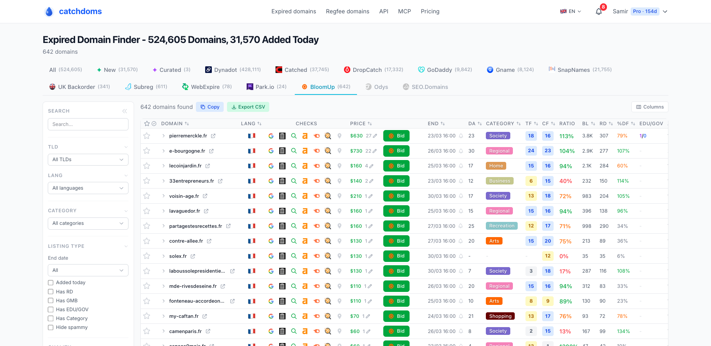This screenshot has height=346, width=711.
Task: Click the star icon in the table header
Action: click(x=147, y=124)
